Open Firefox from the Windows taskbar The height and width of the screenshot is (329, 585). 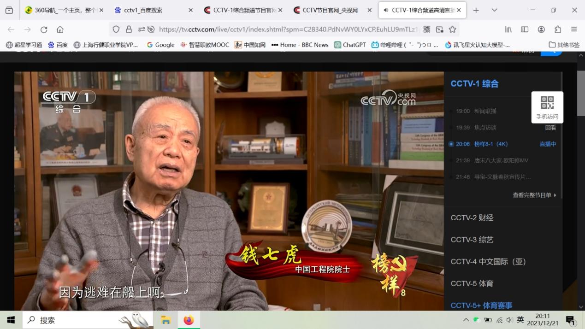coord(189,320)
